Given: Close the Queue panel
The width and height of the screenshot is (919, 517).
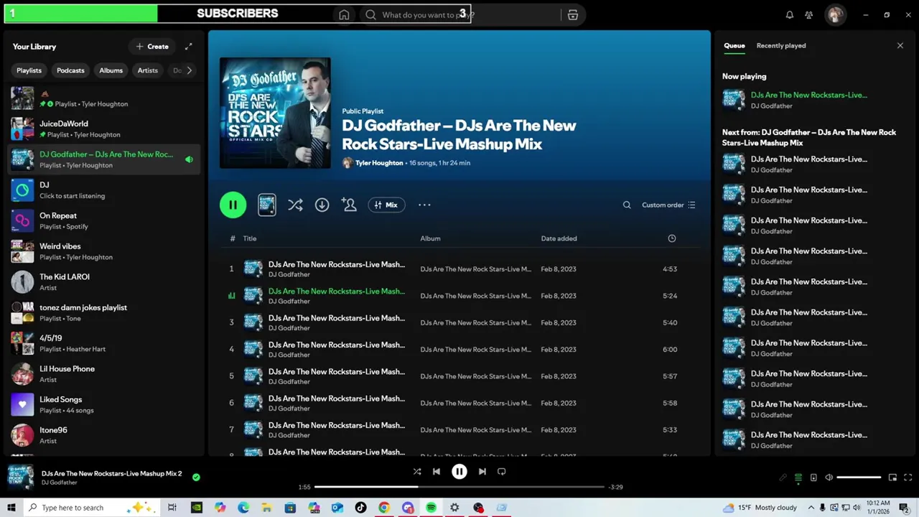Looking at the screenshot, I should 900,45.
